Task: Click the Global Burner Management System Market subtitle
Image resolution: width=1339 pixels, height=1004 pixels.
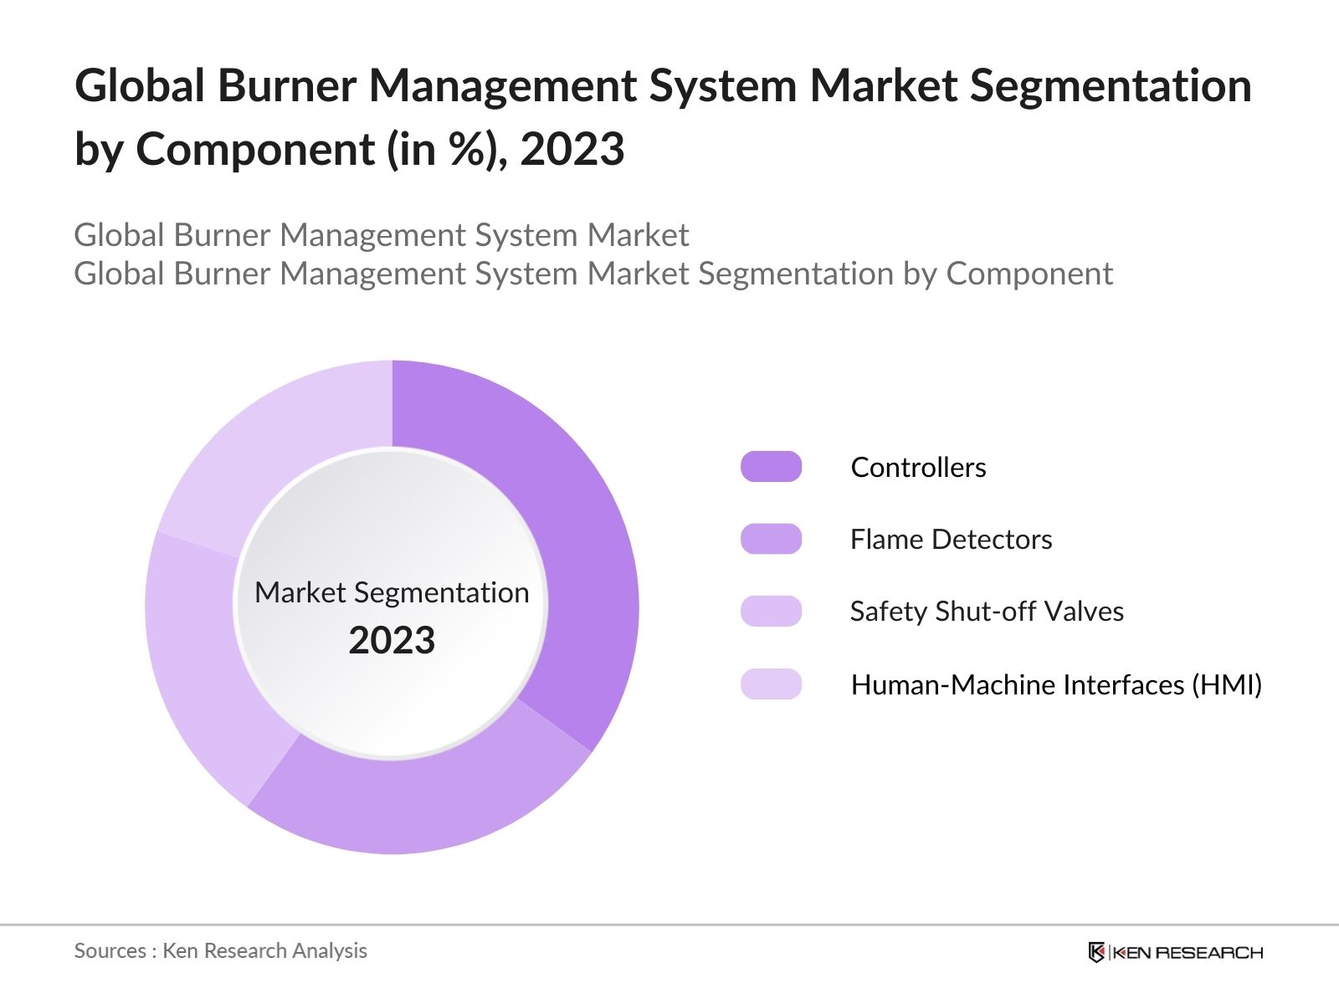Action: [x=382, y=236]
